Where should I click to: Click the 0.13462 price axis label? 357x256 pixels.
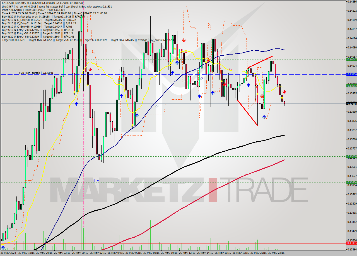coord(352,222)
